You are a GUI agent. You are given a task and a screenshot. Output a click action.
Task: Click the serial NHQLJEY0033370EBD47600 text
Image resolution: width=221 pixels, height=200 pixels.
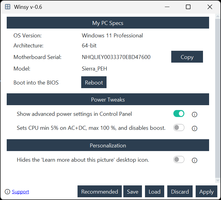point(116,57)
